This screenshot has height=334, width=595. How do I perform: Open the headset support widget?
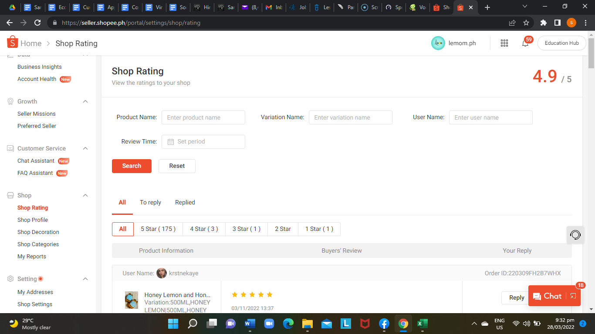575,235
